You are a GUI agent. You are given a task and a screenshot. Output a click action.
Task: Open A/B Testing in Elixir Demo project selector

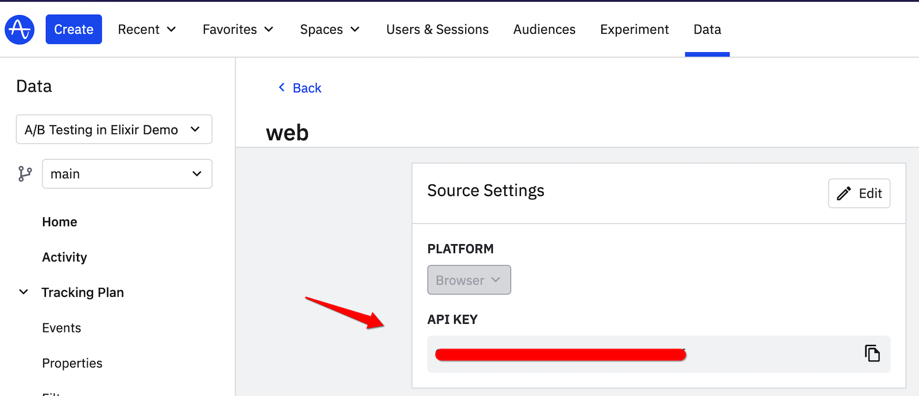[114, 130]
